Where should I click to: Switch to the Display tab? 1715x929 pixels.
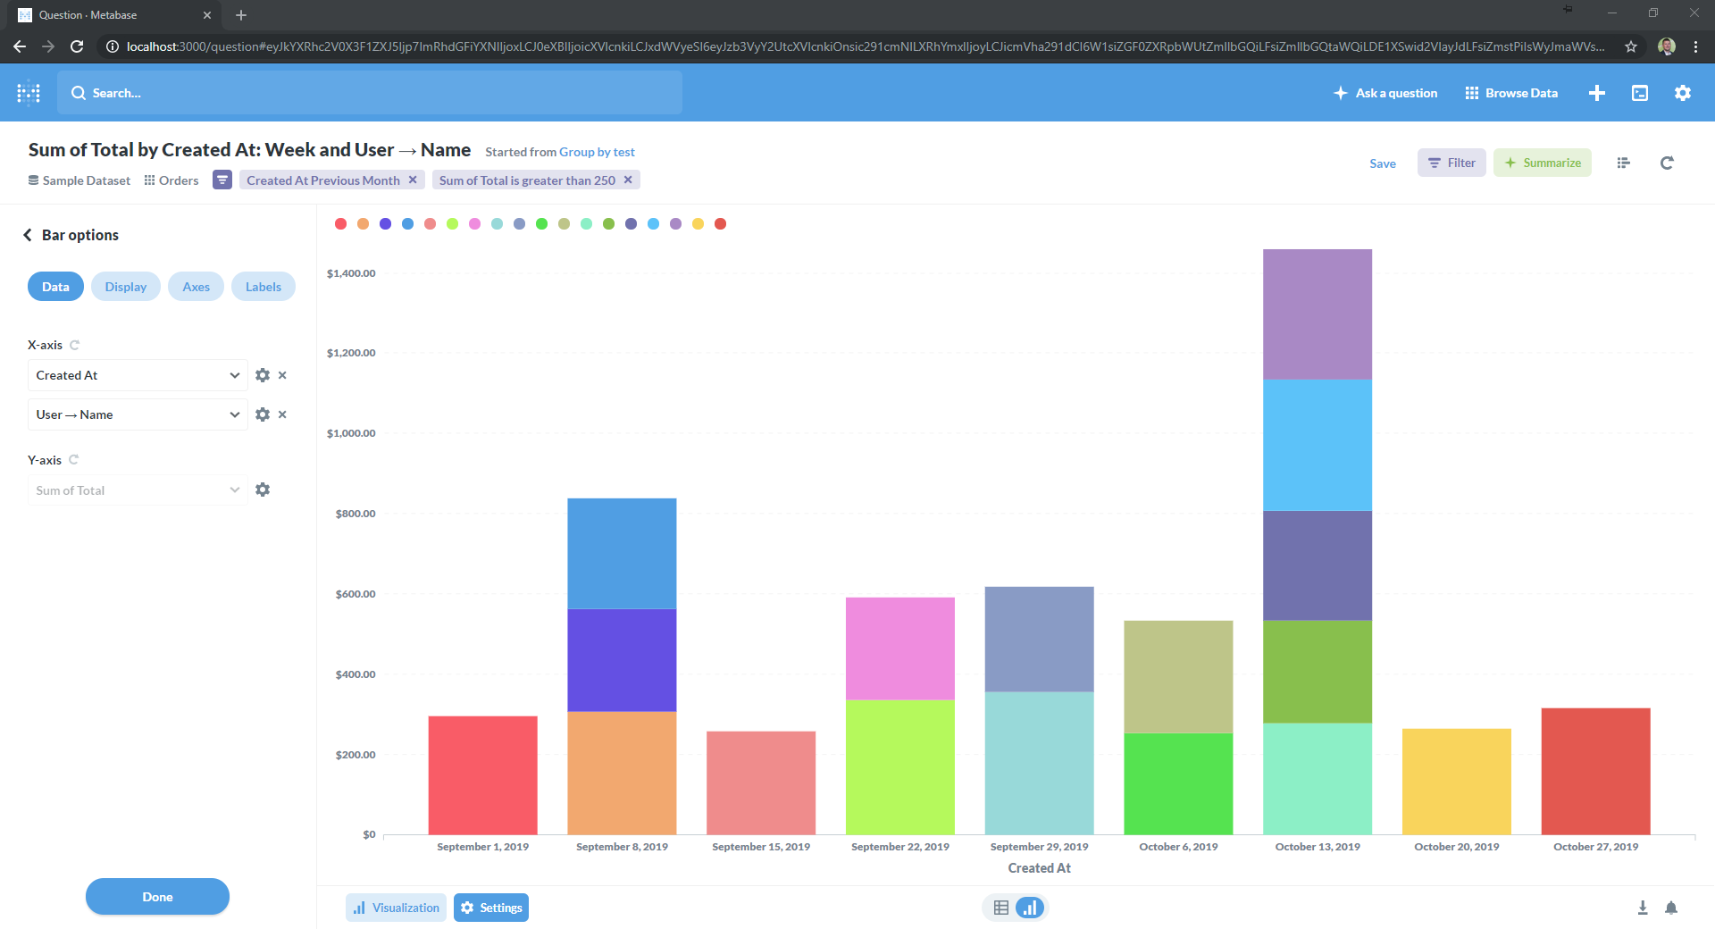coord(125,286)
